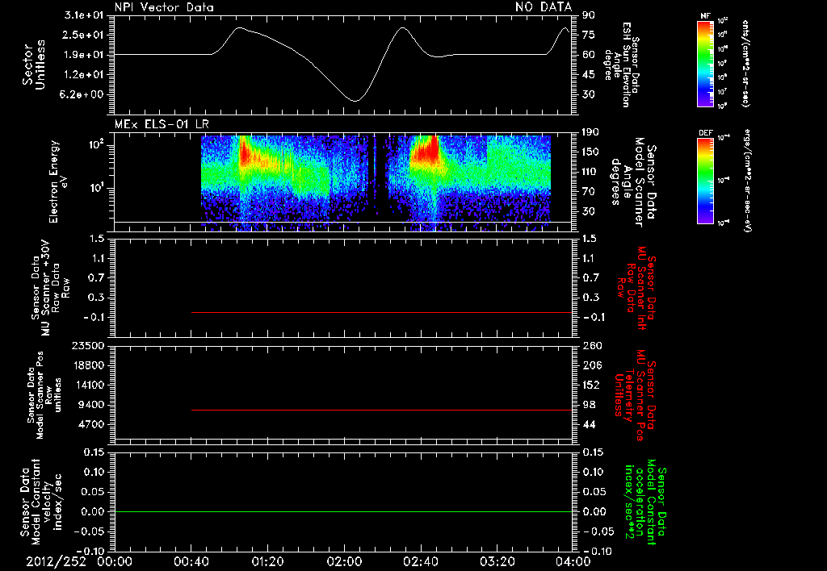Click the 'Sector Unitless' axis title
The width and height of the screenshot is (827, 571).
[x=34, y=65]
